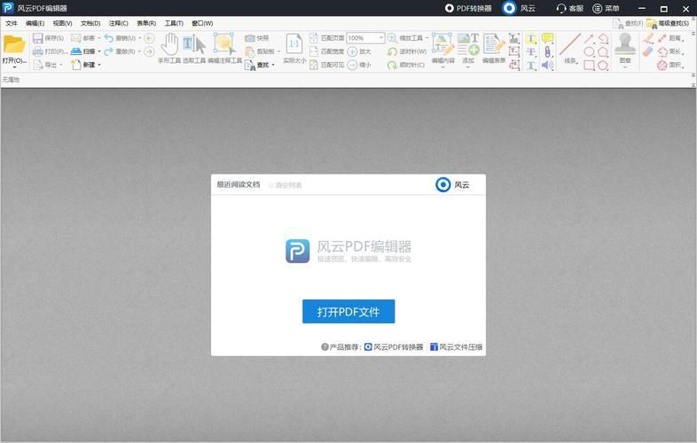
Task: Click the previous view left-arrow circle icon
Action: [149, 38]
